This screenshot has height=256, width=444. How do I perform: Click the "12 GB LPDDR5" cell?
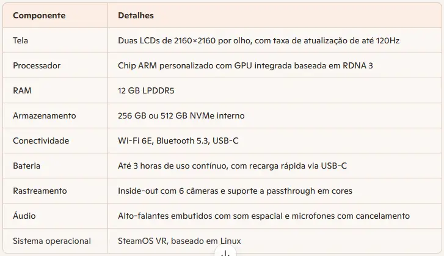(x=145, y=90)
